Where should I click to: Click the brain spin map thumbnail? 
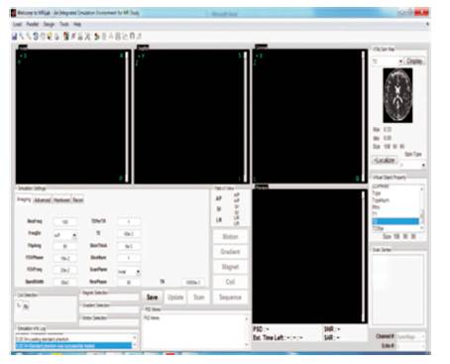pos(397,95)
